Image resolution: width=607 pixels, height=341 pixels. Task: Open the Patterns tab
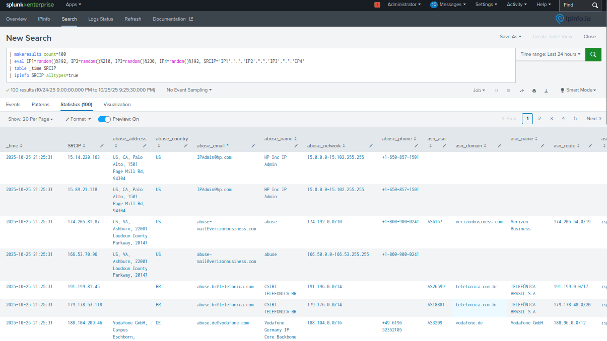click(40, 104)
